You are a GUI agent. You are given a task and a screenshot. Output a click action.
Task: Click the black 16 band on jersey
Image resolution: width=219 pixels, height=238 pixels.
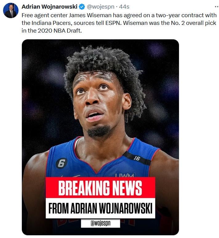tap(136, 158)
